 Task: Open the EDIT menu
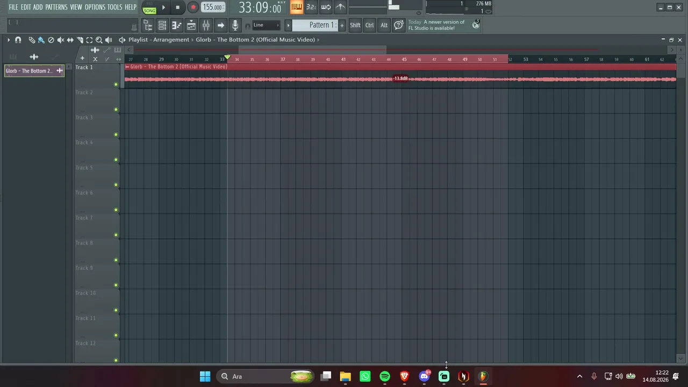tap(26, 7)
